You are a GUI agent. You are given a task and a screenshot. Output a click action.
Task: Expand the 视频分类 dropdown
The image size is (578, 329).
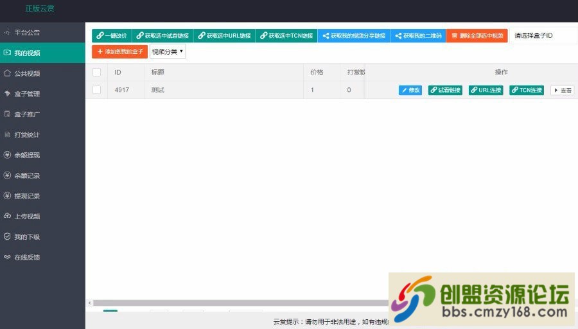point(168,51)
